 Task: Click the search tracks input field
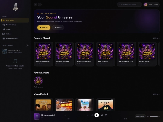(129, 5)
